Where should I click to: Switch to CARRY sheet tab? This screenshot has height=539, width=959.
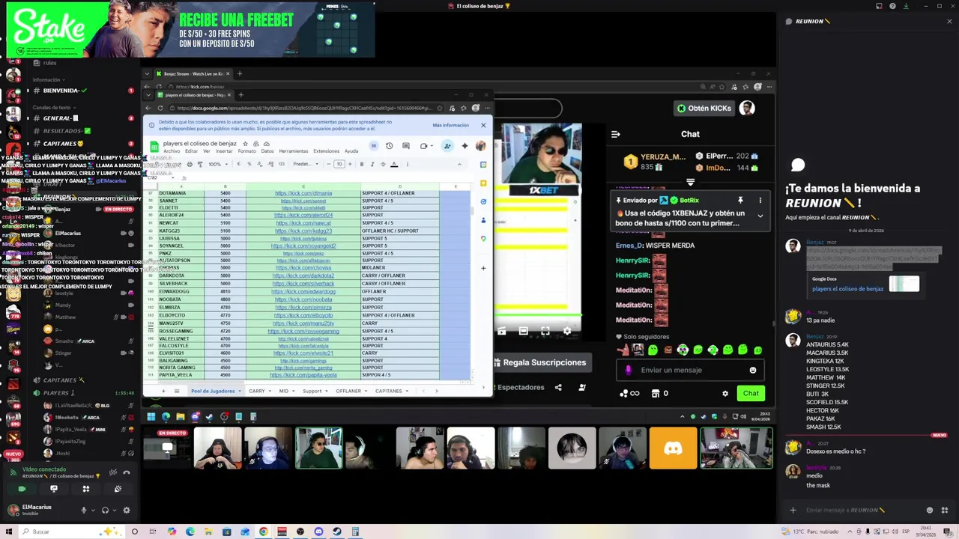(x=256, y=391)
